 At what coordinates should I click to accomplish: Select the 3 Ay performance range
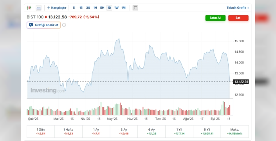click(x=124, y=132)
